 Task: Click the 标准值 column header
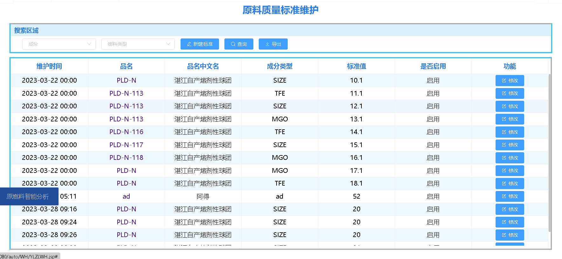click(x=356, y=66)
